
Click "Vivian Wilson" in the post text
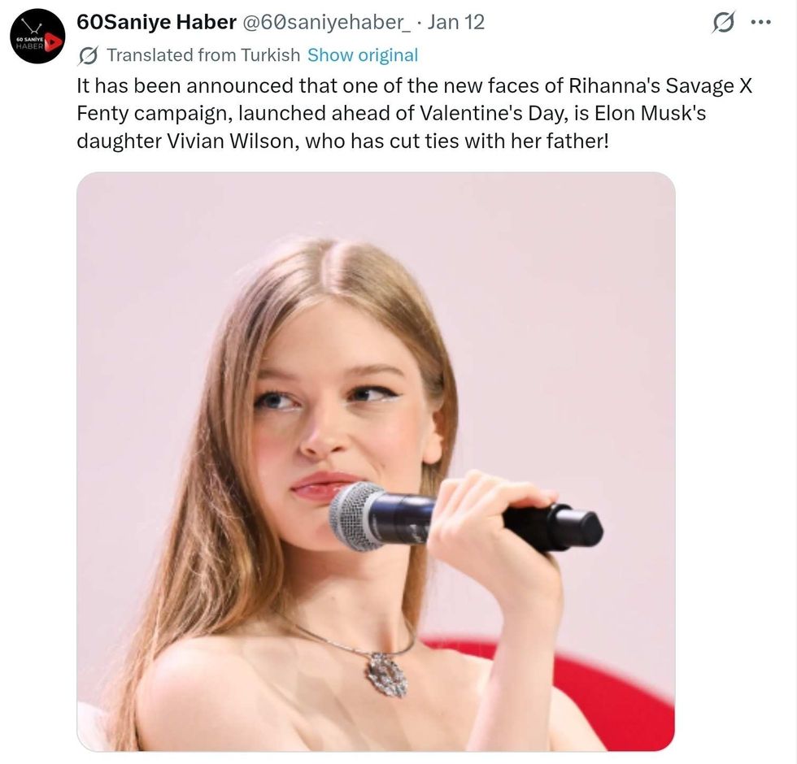point(221,140)
